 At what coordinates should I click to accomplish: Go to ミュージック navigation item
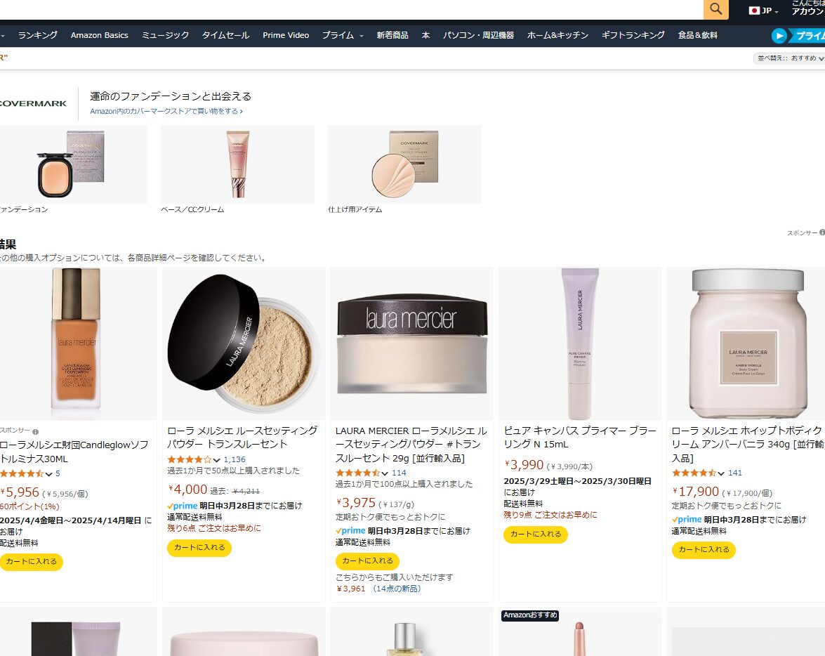(x=165, y=35)
